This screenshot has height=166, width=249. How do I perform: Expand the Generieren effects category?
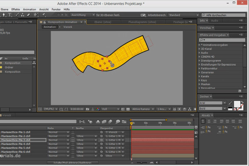coord(200,73)
